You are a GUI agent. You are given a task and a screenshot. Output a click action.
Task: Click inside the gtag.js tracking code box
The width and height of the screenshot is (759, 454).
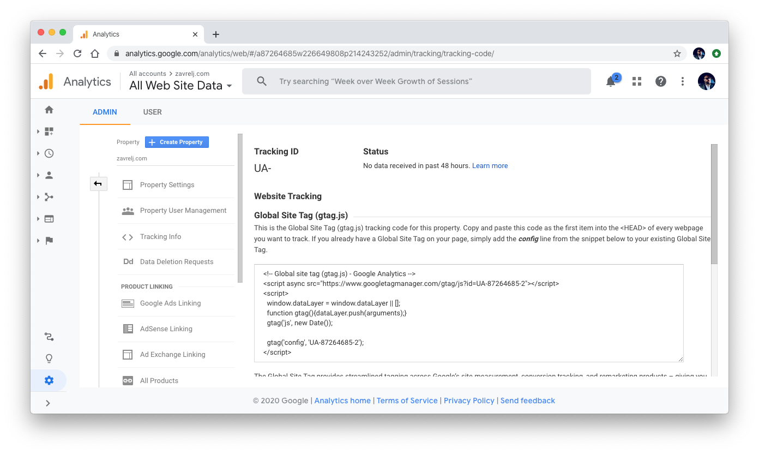[469, 313]
